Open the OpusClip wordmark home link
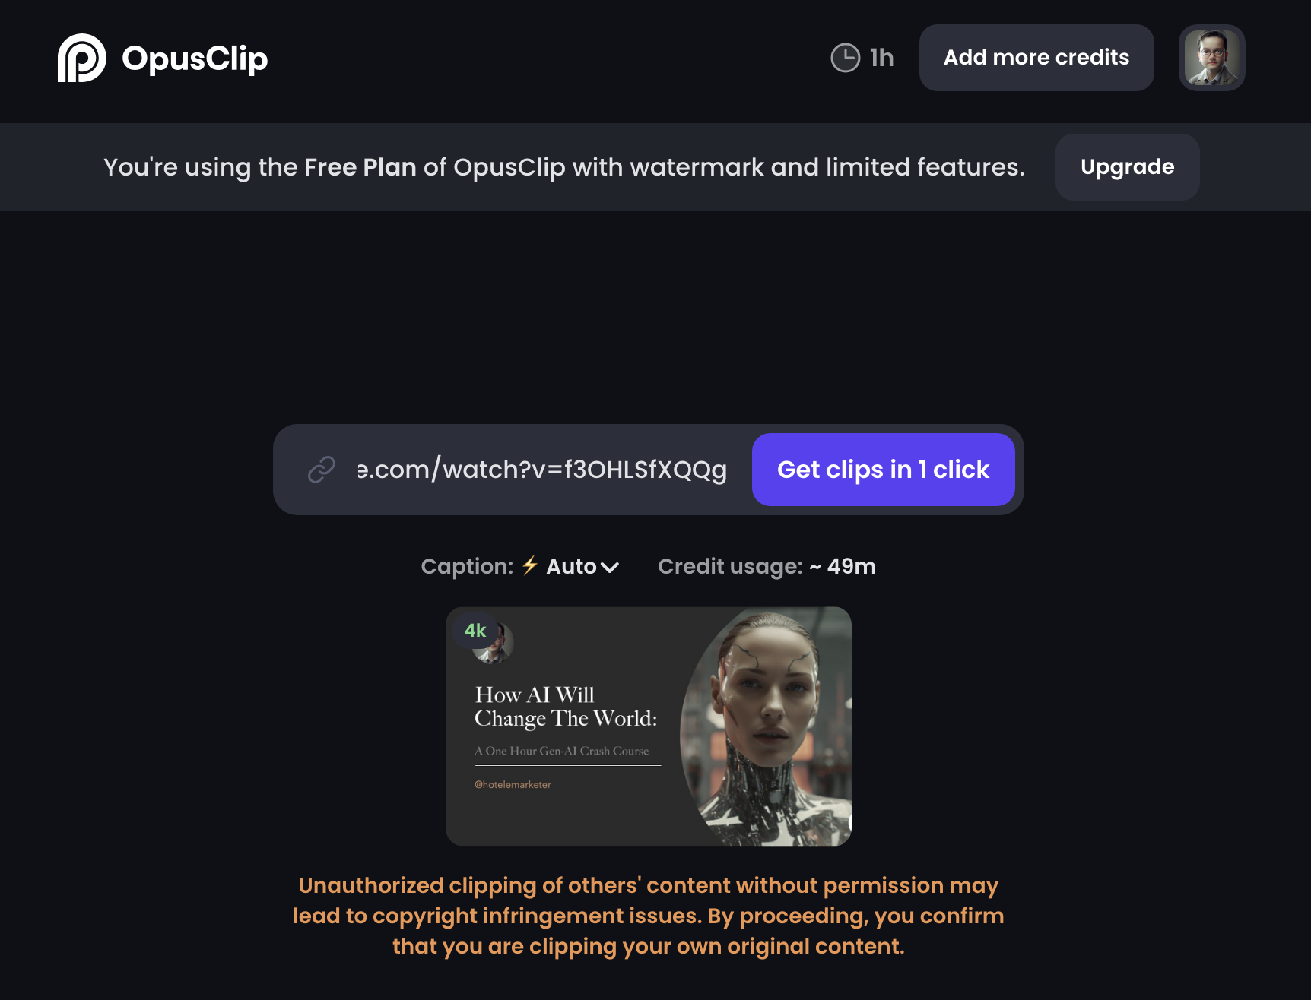The height and width of the screenshot is (1000, 1311). pos(195,59)
